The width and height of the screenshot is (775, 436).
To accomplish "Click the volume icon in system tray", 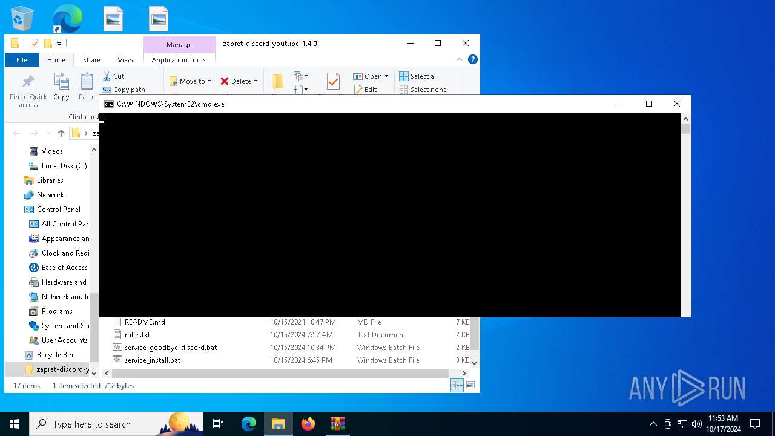I will tap(696, 424).
